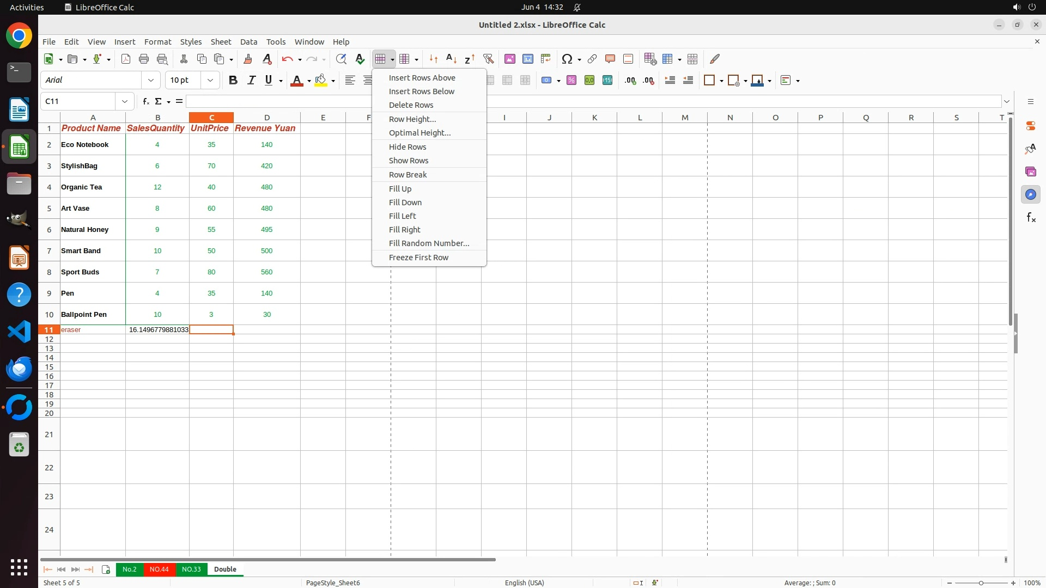Toggle Italic formatting

tap(251, 80)
